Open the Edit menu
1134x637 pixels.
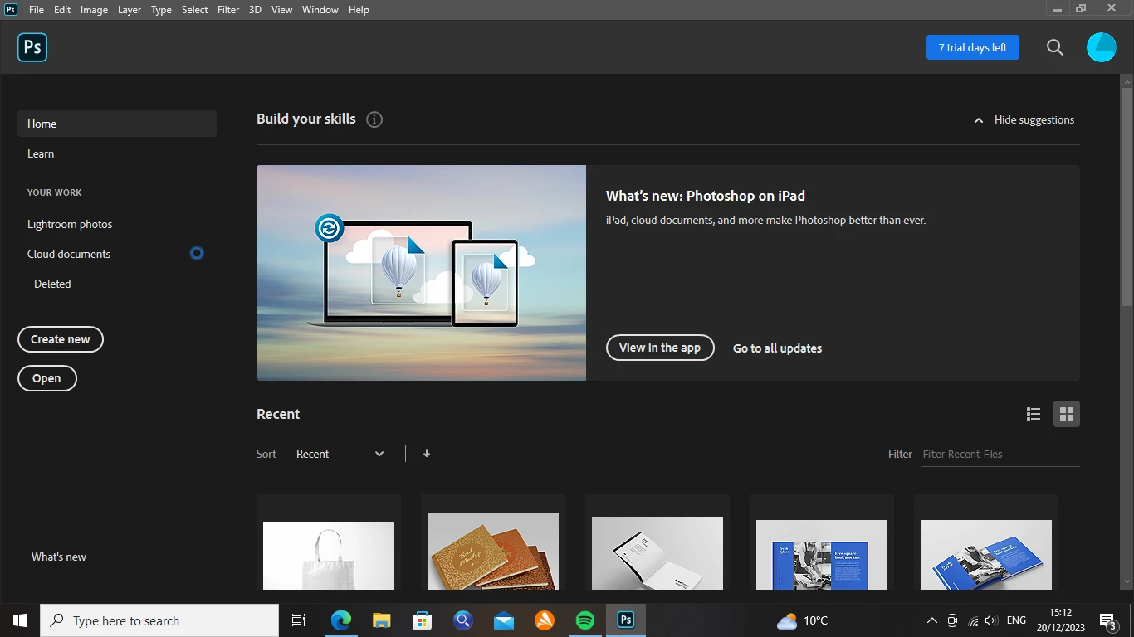[x=62, y=10]
